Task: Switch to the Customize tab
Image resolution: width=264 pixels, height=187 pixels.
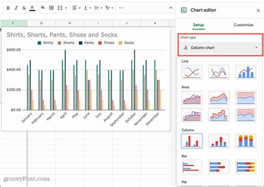Action: pyautogui.click(x=243, y=25)
